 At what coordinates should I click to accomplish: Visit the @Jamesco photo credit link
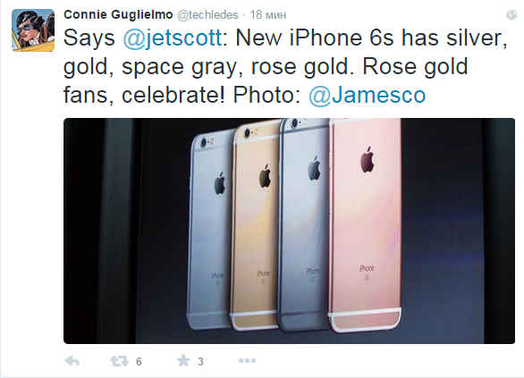pyautogui.click(x=367, y=95)
